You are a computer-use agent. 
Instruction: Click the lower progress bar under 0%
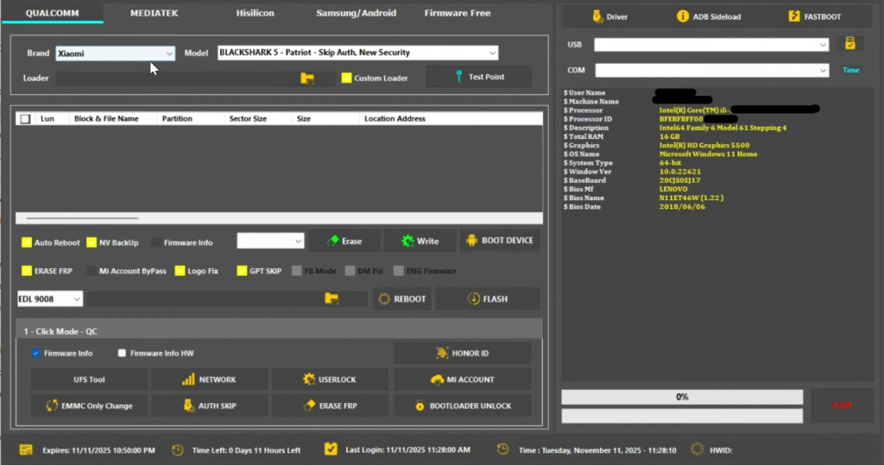[x=682, y=416]
